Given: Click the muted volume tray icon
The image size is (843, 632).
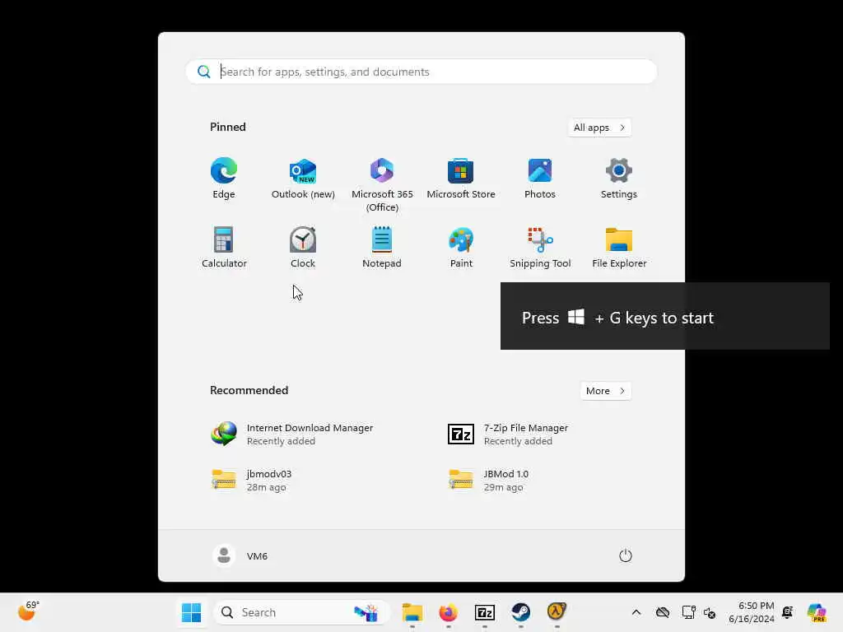Looking at the screenshot, I should pyautogui.click(x=710, y=612).
